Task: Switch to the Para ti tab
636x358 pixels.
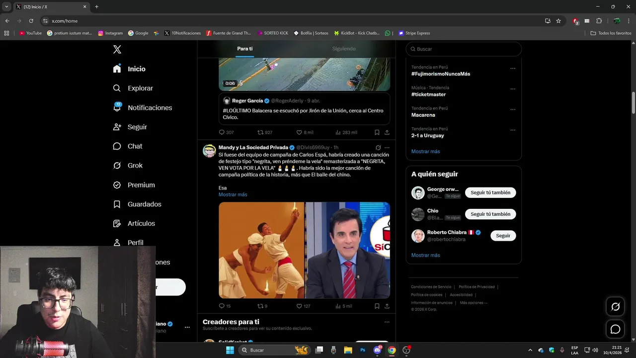Action: (245, 49)
